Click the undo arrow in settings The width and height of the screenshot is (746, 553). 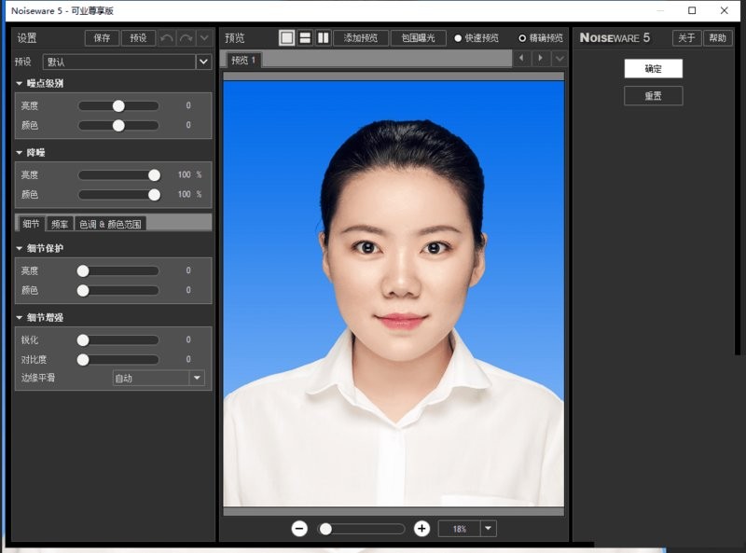167,38
